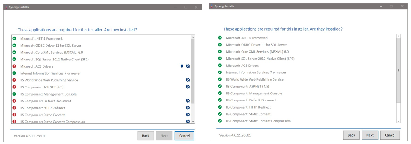Click Back in the right installer window
Viewport: 411px width, 144px height.
(x=351, y=135)
